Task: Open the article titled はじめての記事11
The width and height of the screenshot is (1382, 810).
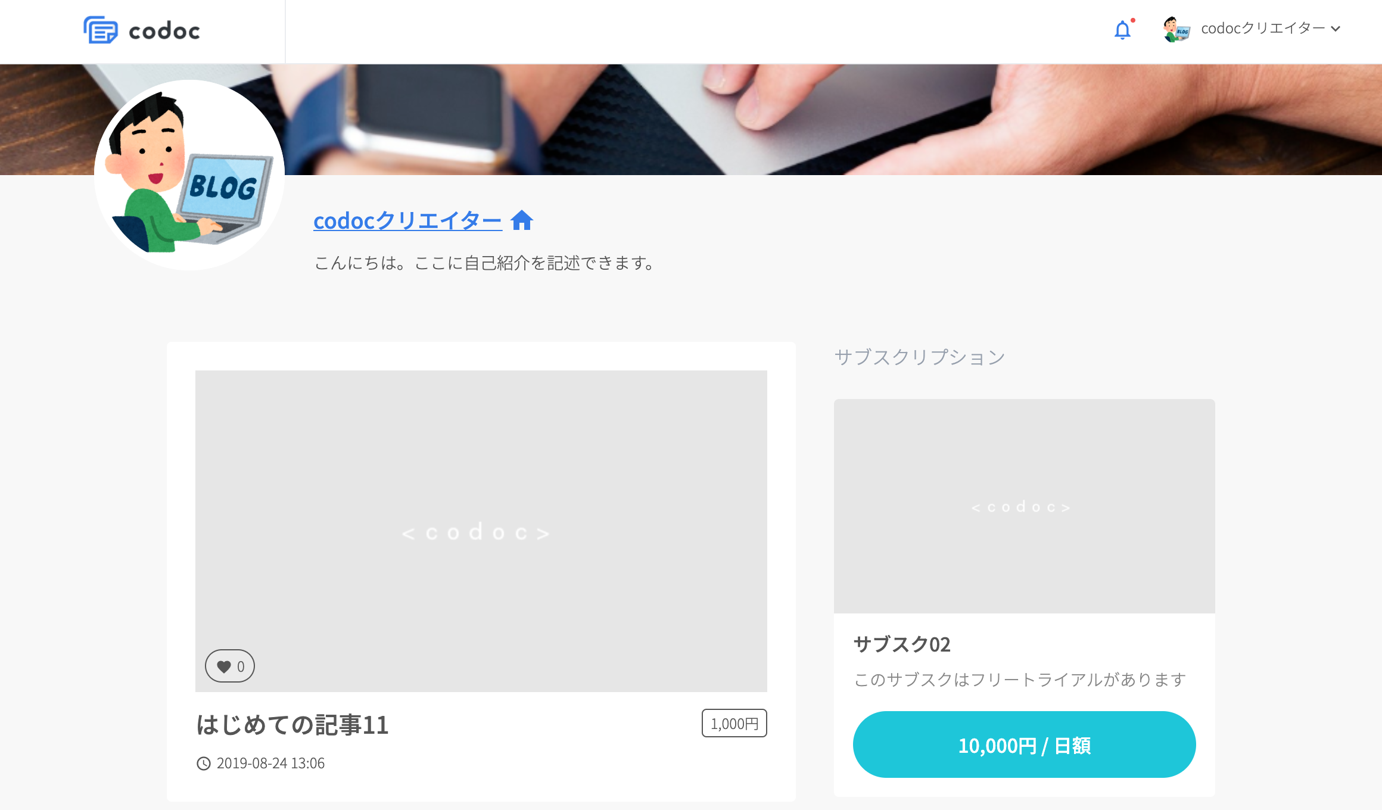Action: (292, 725)
